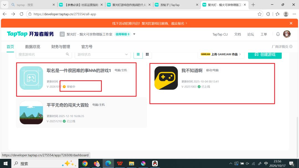Open WPS Office from taskbar
The height and width of the screenshot is (168, 299).
click(x=120, y=163)
